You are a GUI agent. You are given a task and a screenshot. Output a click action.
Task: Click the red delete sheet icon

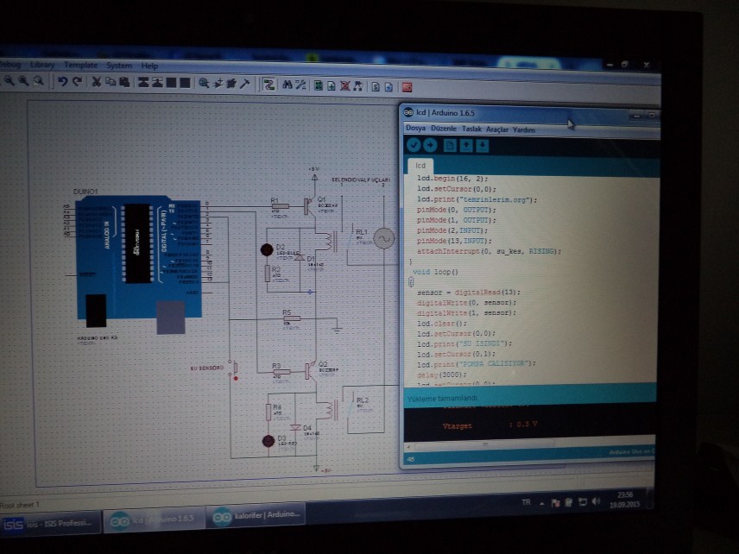coord(345,85)
